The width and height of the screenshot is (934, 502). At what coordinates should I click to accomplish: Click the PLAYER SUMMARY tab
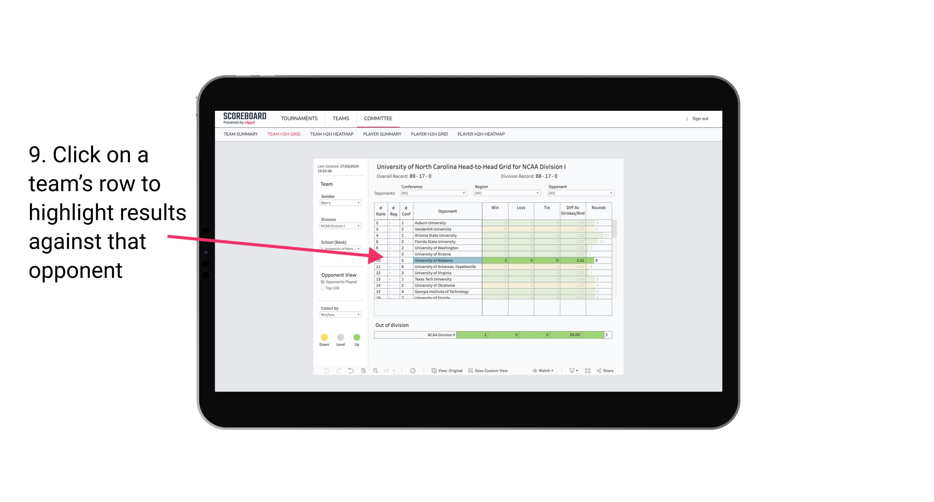tap(382, 134)
